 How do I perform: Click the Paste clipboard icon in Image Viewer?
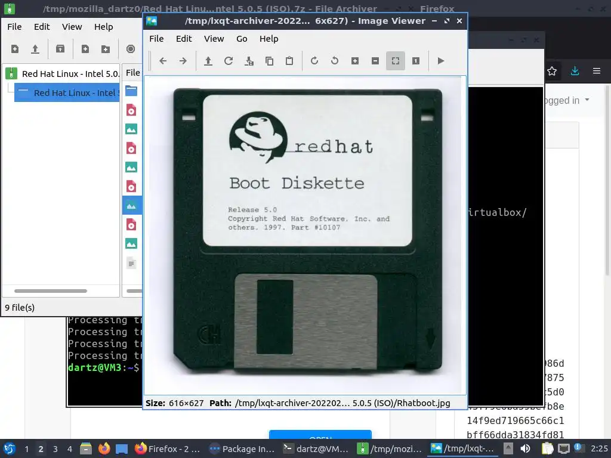289,61
